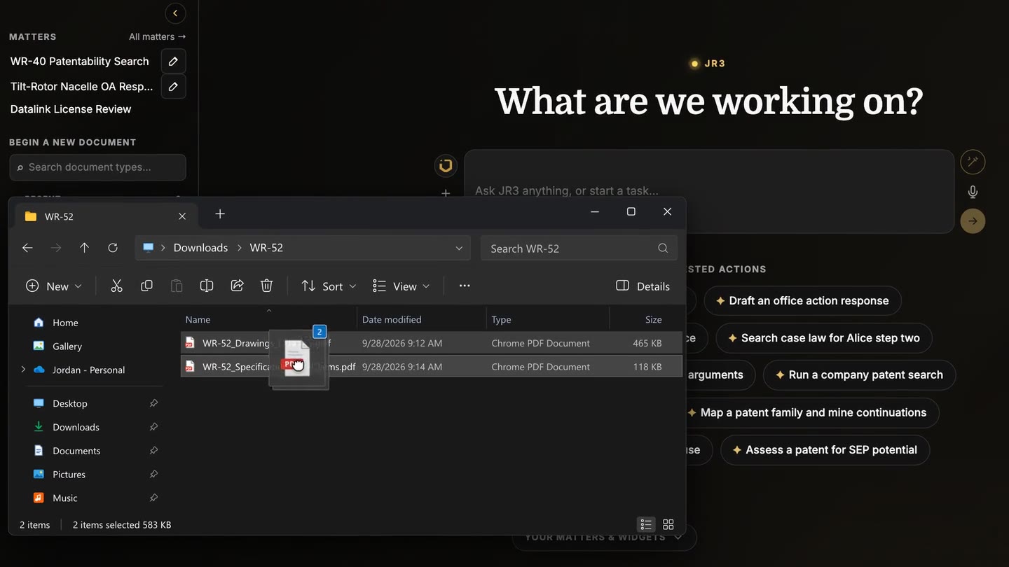This screenshot has height=567, width=1009.
Task: Collapse the JR3 sidebar with the chevron button
Action: coord(175,13)
